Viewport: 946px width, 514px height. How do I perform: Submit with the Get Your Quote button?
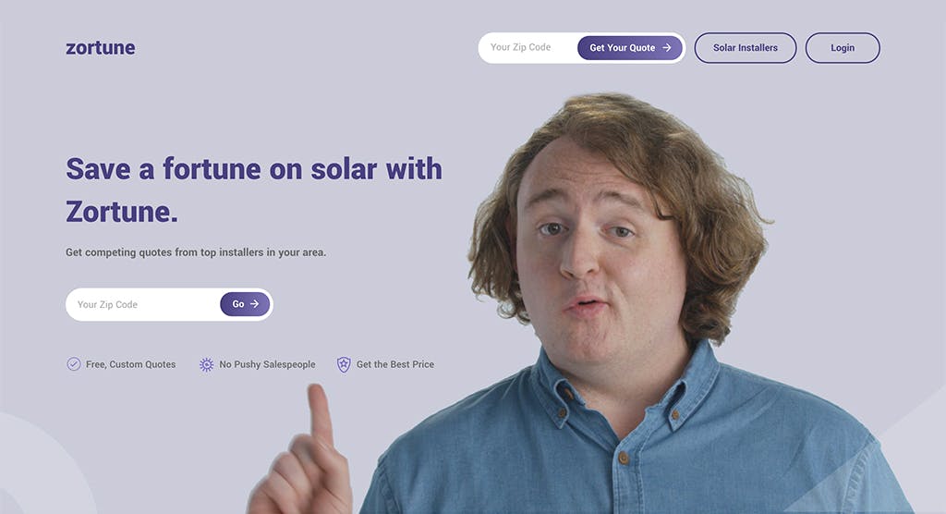pyautogui.click(x=630, y=48)
